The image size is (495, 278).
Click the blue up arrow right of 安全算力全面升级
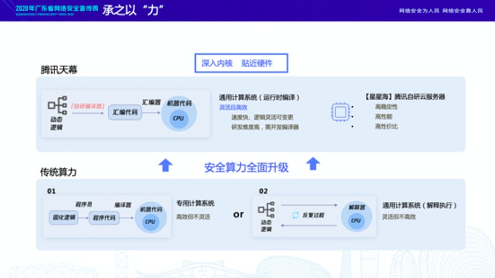point(313,164)
